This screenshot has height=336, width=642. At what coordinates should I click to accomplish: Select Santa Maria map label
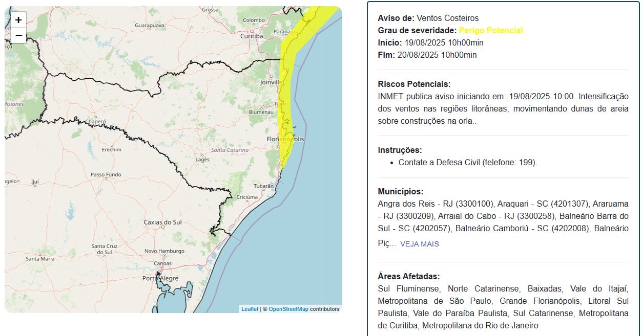40,259
